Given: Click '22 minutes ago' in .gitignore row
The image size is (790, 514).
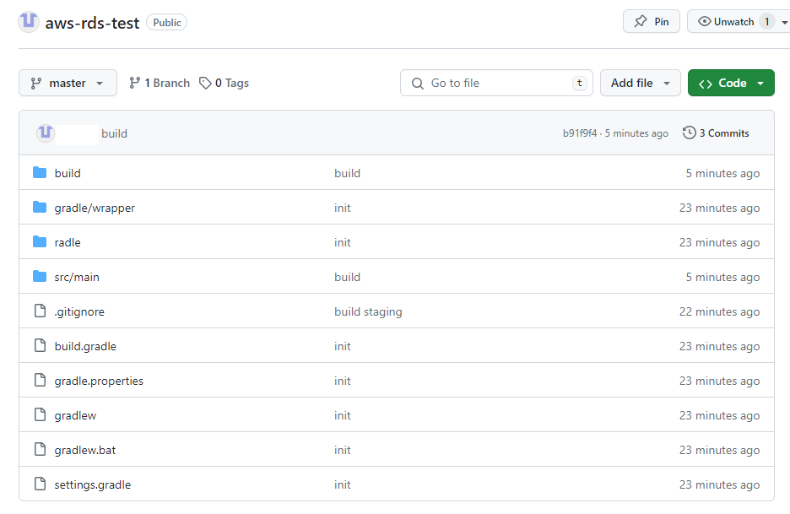Looking at the screenshot, I should (x=719, y=312).
